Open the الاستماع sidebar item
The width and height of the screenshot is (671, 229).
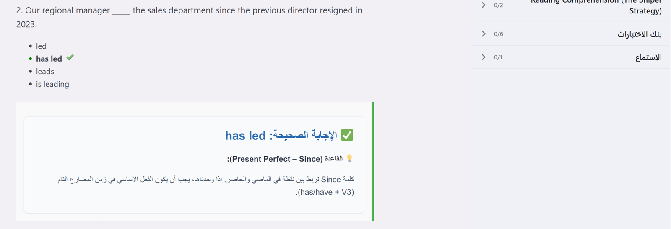tap(648, 57)
